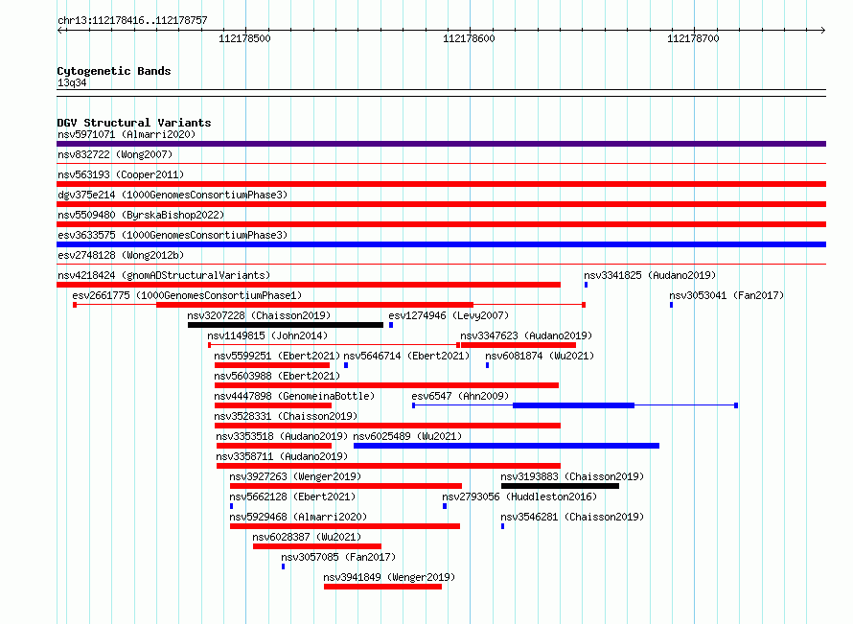Click nsv1149815 (John2014) label

[x=267, y=335]
